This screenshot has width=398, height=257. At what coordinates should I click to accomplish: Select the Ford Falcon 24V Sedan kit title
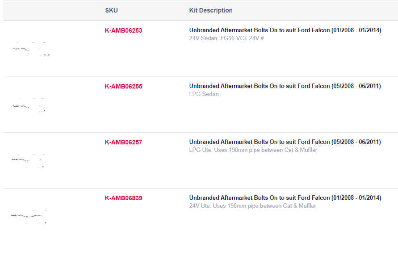pyautogui.click(x=285, y=30)
